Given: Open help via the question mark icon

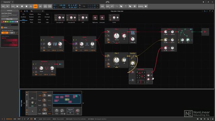Looking at the screenshot, I should tap(146, 6).
